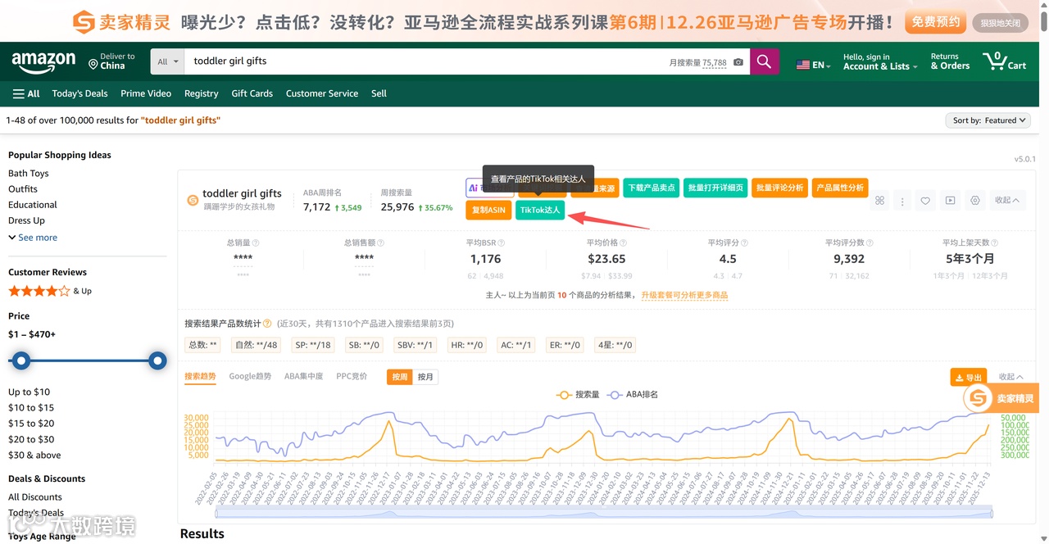Viewport: 1049px width, 544px height.
Task: Click the 免费预约 banner button
Action: (935, 22)
